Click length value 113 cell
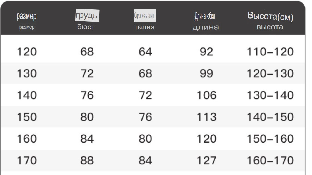Screen dimensions: 312x175 tap(206, 117)
